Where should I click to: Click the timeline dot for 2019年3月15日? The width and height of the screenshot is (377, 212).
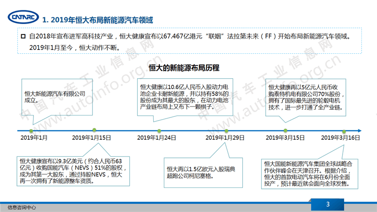[286, 130]
